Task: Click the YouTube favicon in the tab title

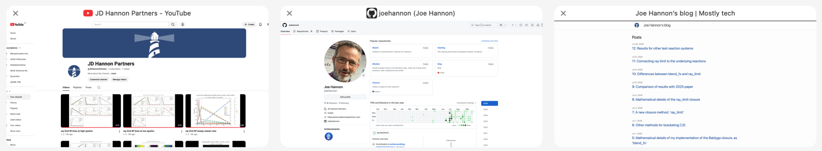Action: 88,13
